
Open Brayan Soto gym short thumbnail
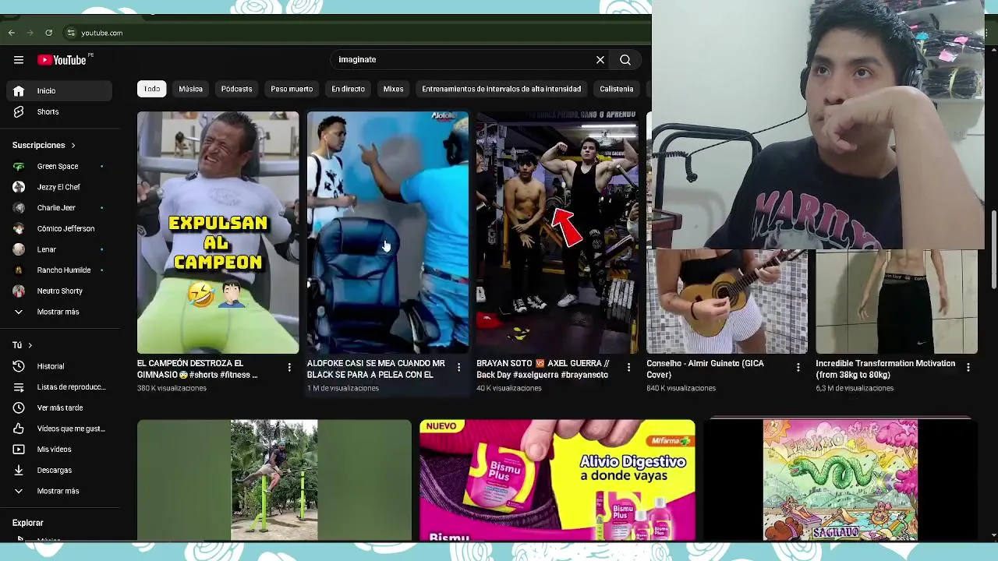(x=557, y=232)
